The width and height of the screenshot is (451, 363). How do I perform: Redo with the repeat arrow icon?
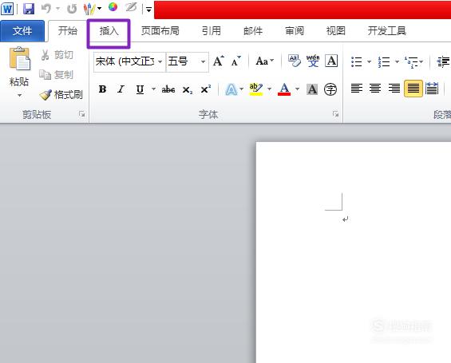tap(72, 9)
